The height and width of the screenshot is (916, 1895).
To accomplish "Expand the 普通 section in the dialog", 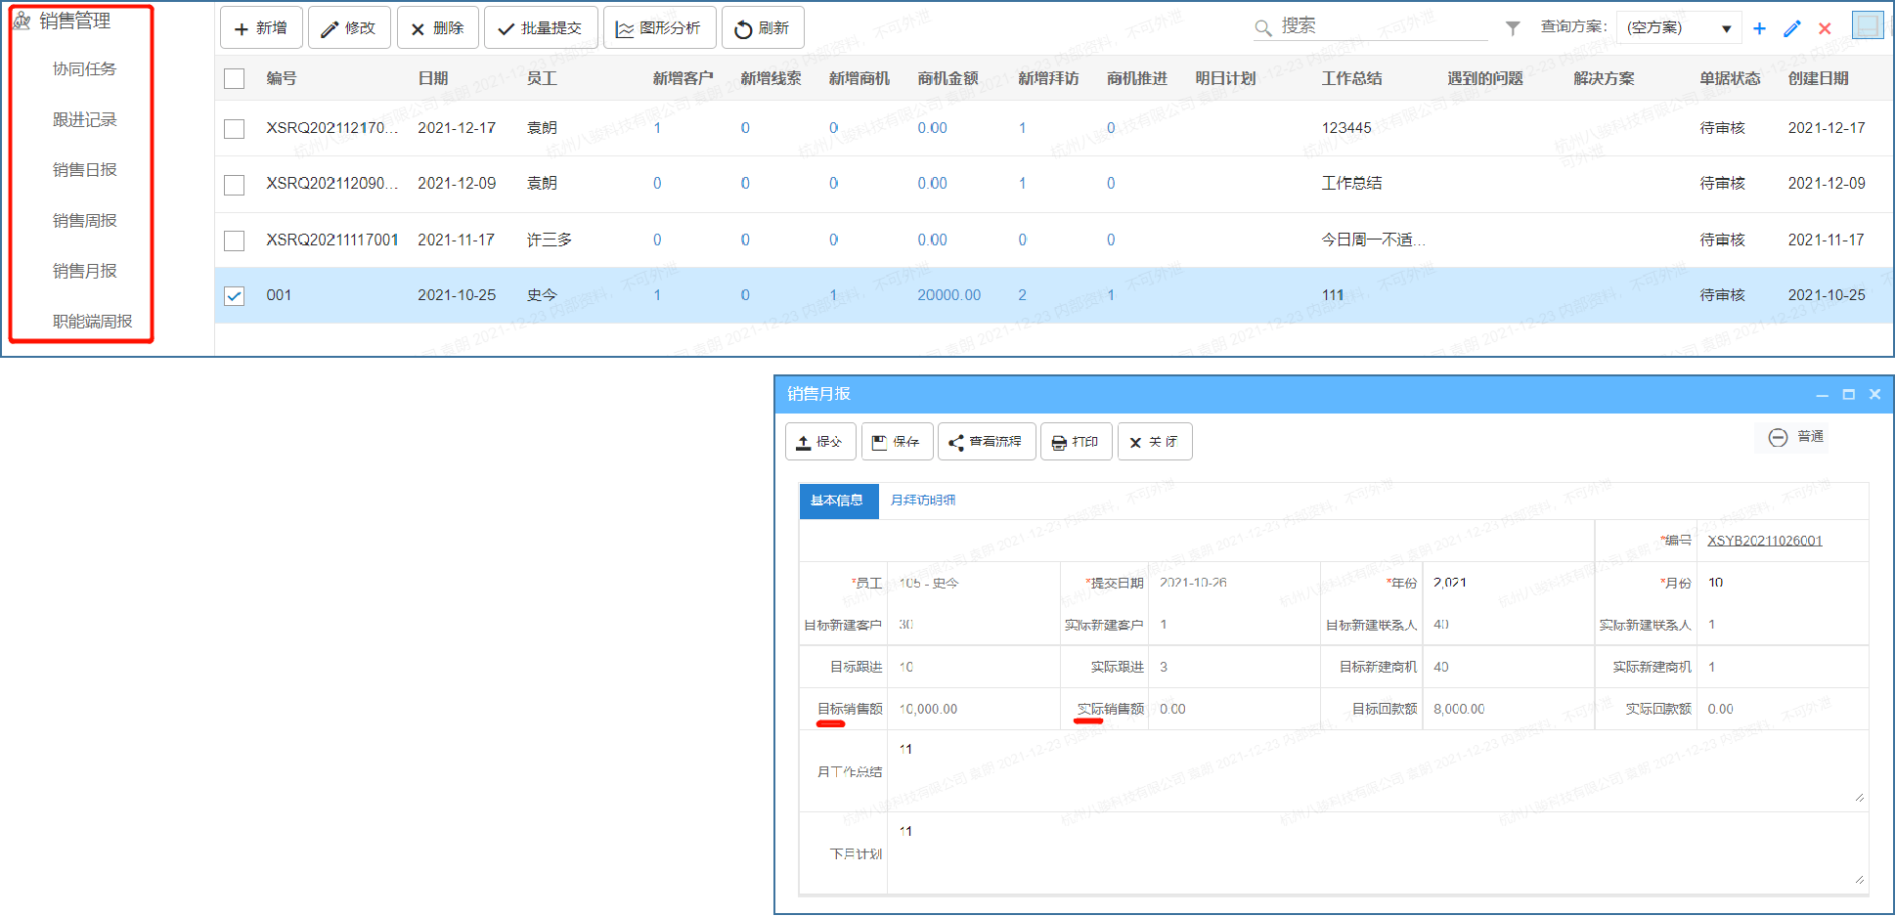I will point(1791,437).
